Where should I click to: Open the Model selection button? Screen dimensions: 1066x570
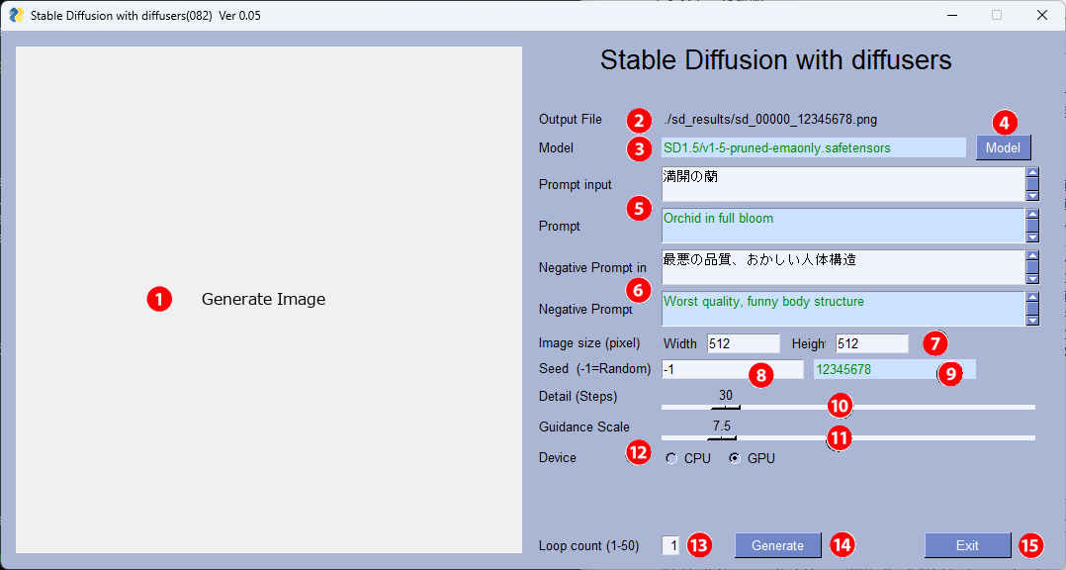tap(1003, 147)
